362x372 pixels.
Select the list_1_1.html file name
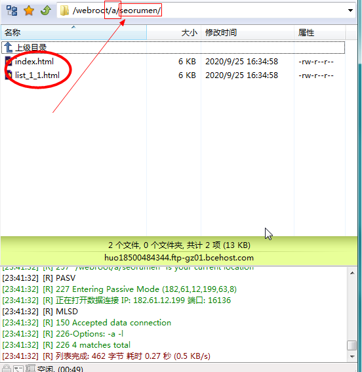(37, 75)
